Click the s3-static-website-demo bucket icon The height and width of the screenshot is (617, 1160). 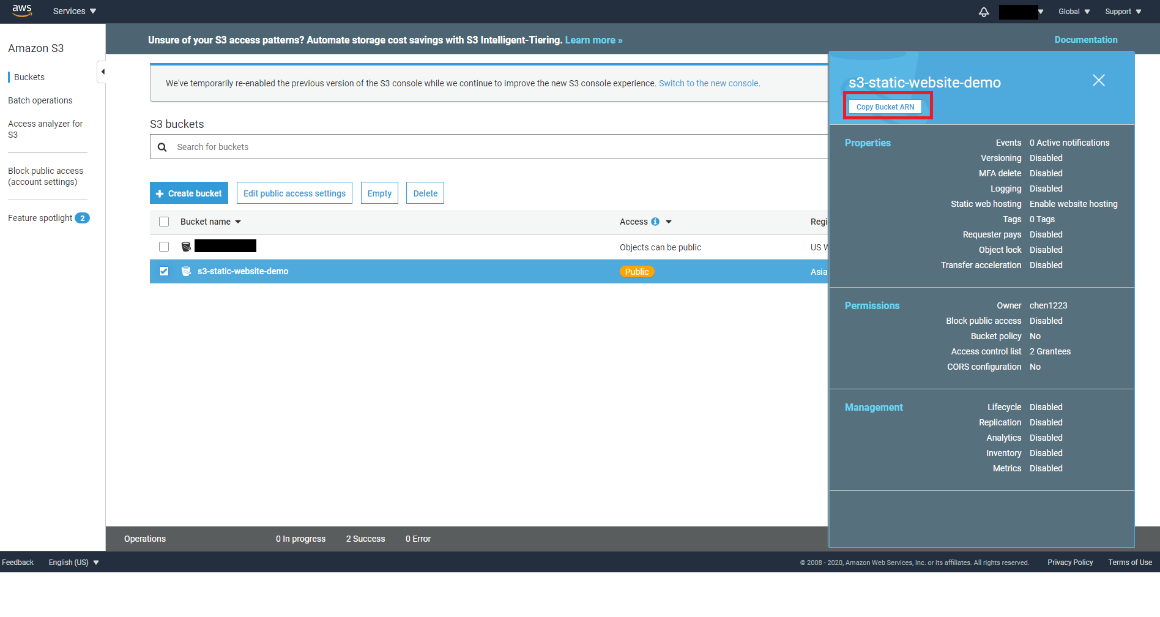click(x=186, y=271)
